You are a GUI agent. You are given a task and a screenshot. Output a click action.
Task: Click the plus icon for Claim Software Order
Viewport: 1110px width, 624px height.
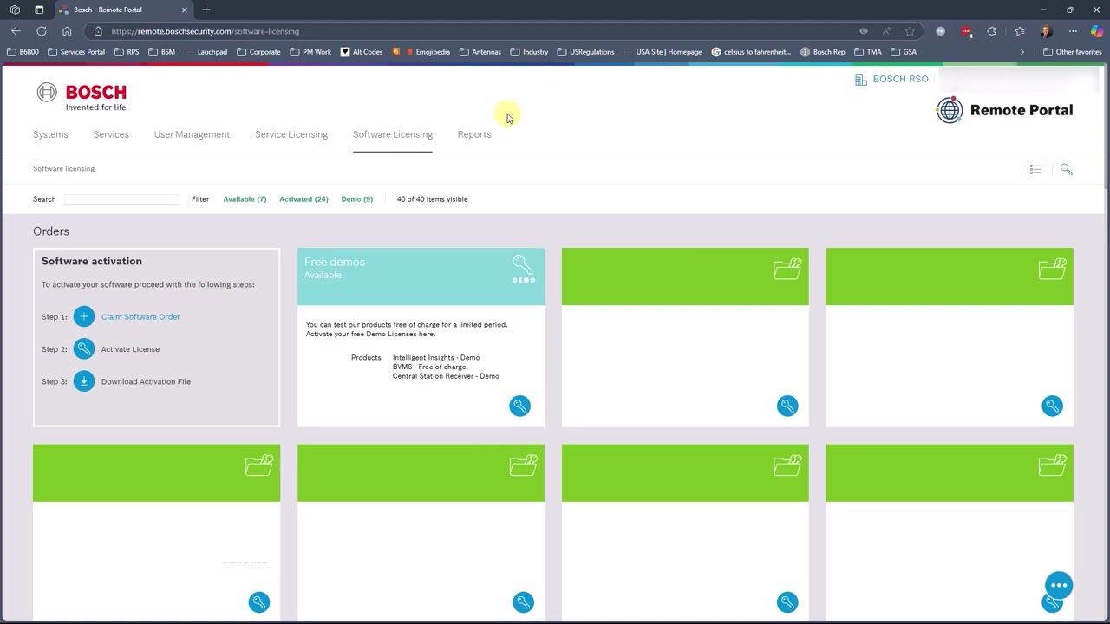tap(84, 316)
